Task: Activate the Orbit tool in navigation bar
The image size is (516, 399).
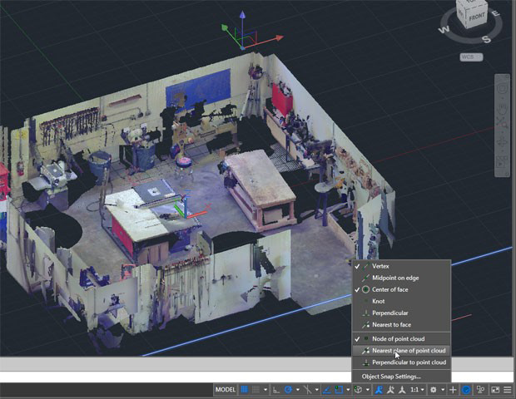Action: (x=503, y=143)
